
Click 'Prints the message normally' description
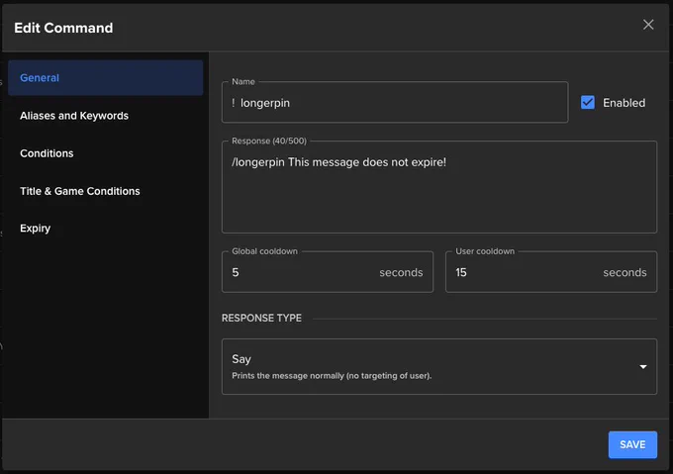pyautogui.click(x=332, y=376)
